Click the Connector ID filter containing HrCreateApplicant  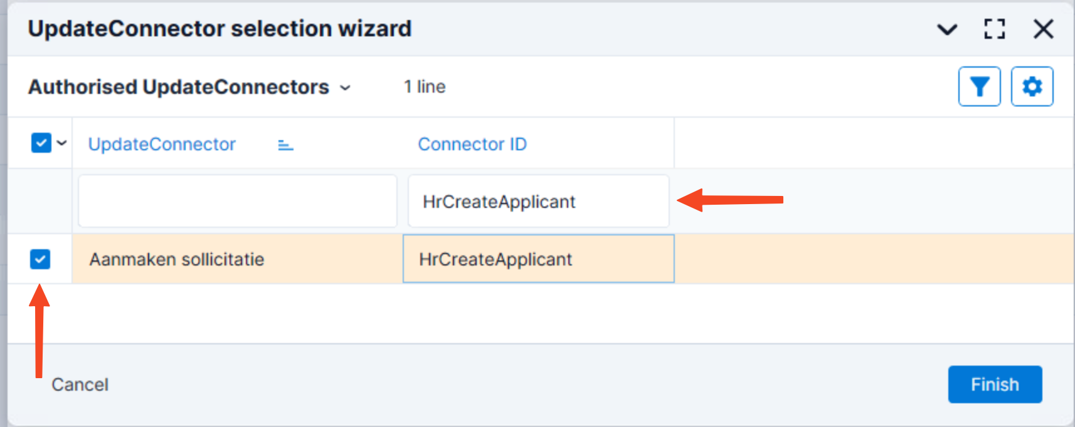(538, 201)
